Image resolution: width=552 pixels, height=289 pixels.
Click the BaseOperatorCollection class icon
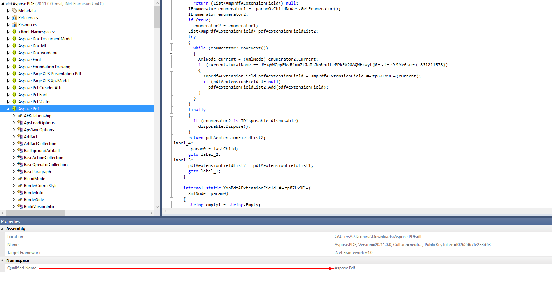[20, 164]
